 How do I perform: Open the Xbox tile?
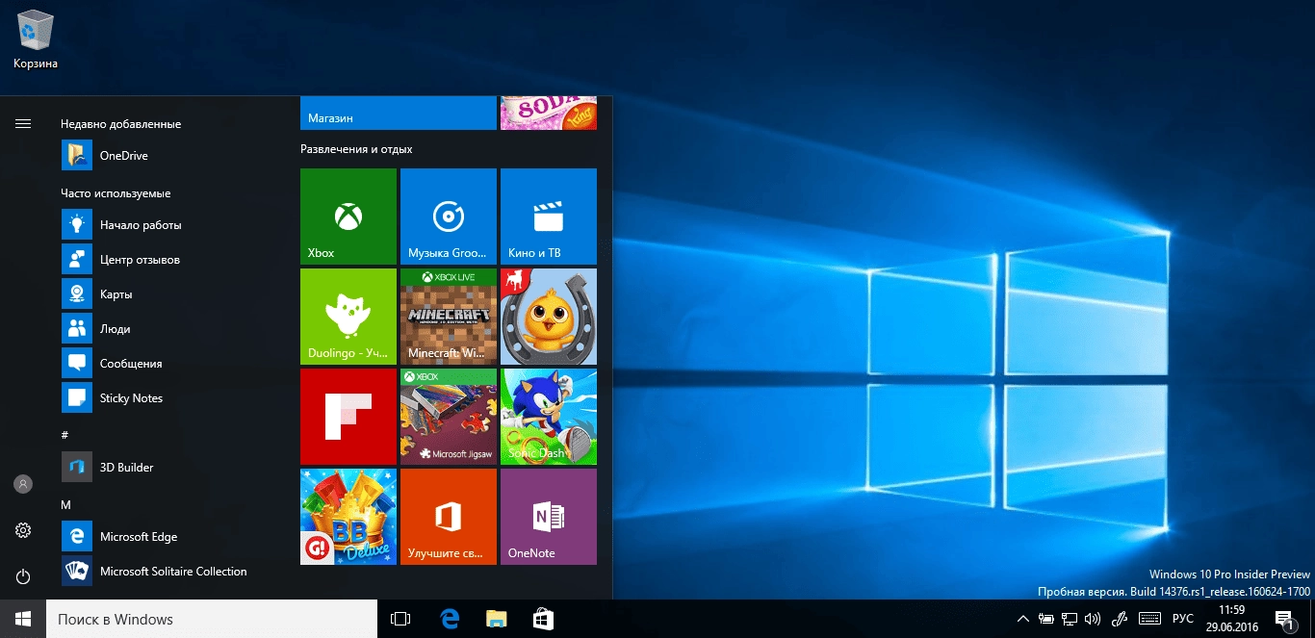348,217
